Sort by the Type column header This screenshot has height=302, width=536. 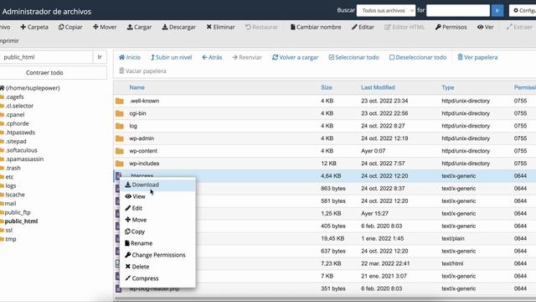(x=448, y=87)
